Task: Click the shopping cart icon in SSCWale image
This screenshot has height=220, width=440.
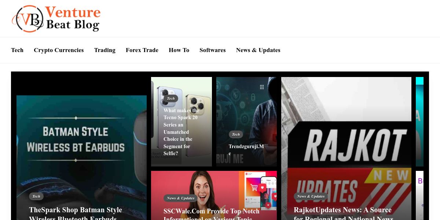Action: (253, 188)
